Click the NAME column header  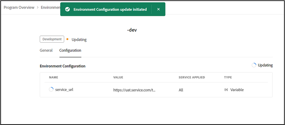[x=54, y=77]
